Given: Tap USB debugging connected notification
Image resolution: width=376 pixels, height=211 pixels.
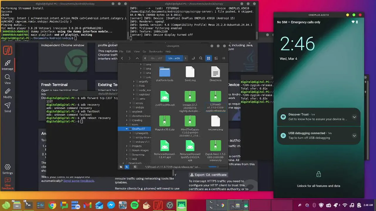Looking at the screenshot, I should point(319,135).
